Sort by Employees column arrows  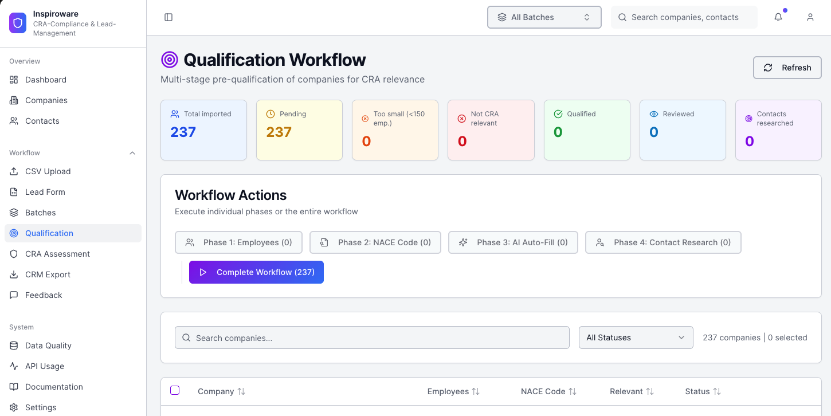[476, 391]
